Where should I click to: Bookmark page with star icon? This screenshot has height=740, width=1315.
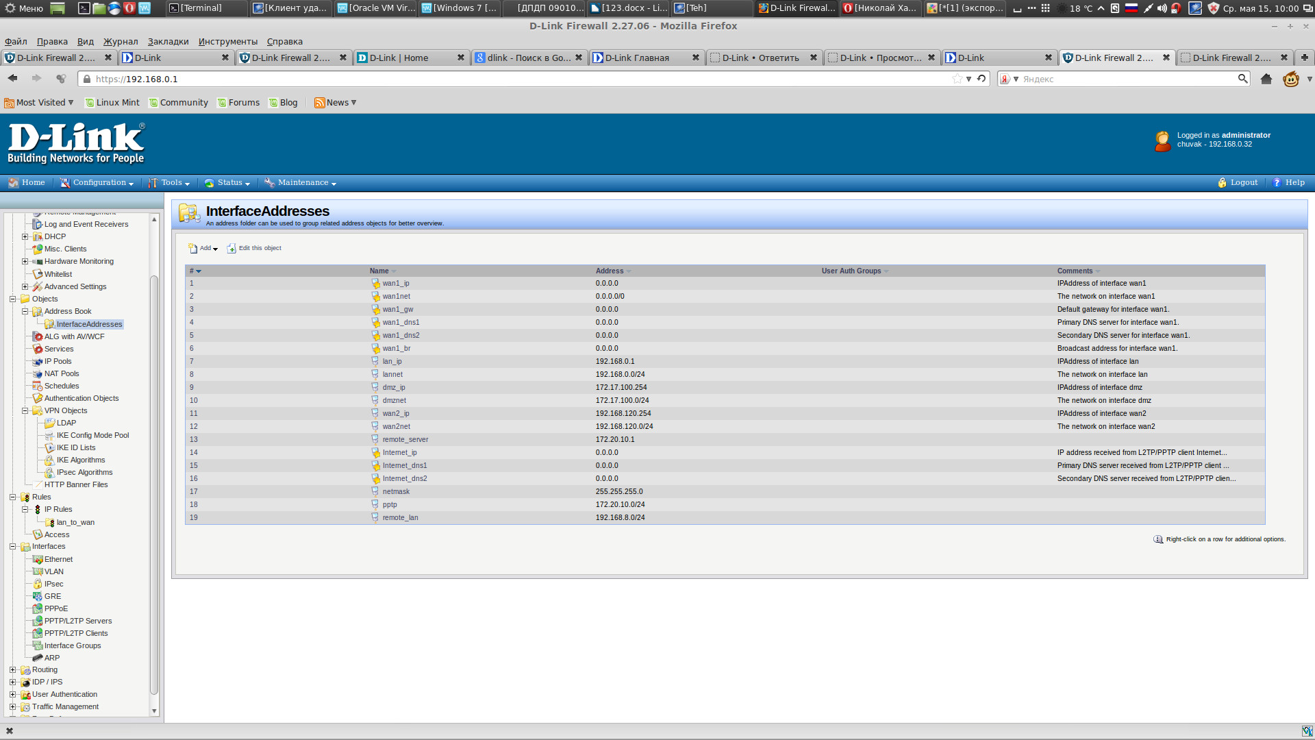957,79
